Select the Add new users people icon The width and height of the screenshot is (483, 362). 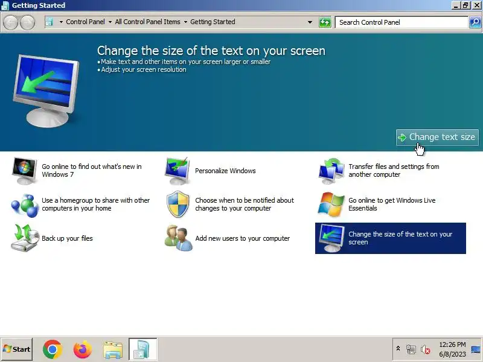pos(178,238)
